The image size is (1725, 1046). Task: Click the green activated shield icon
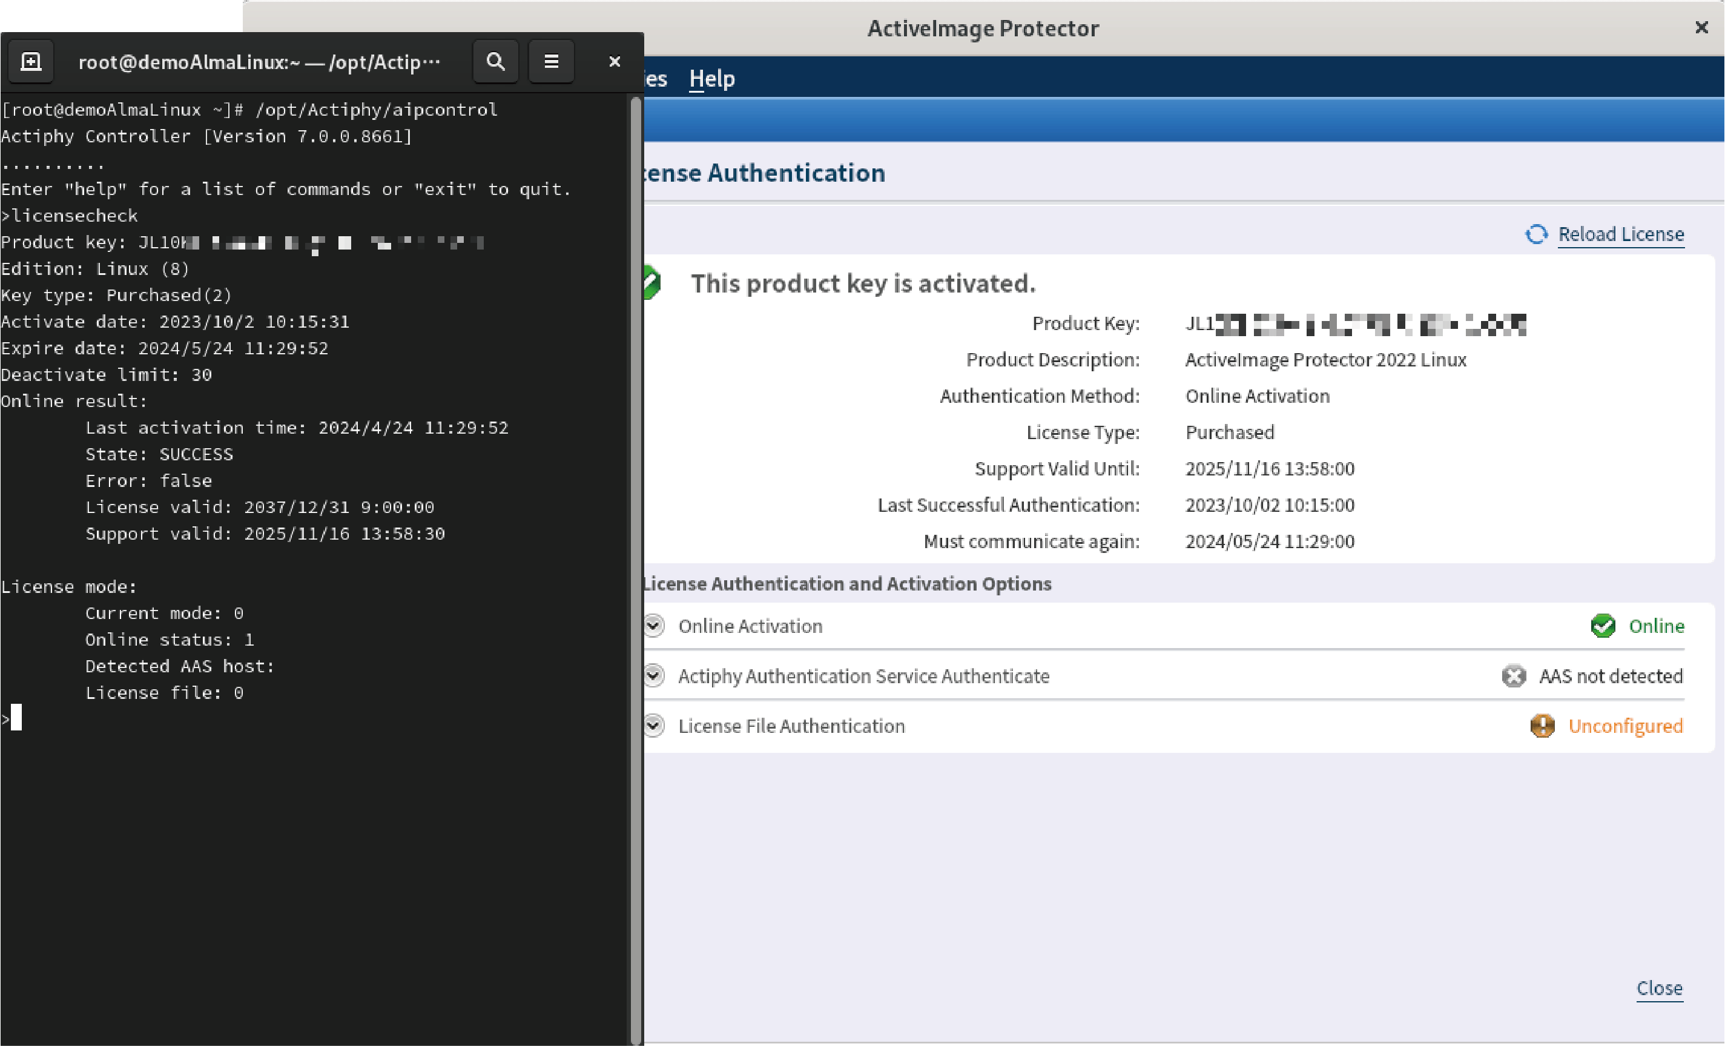pos(651,283)
